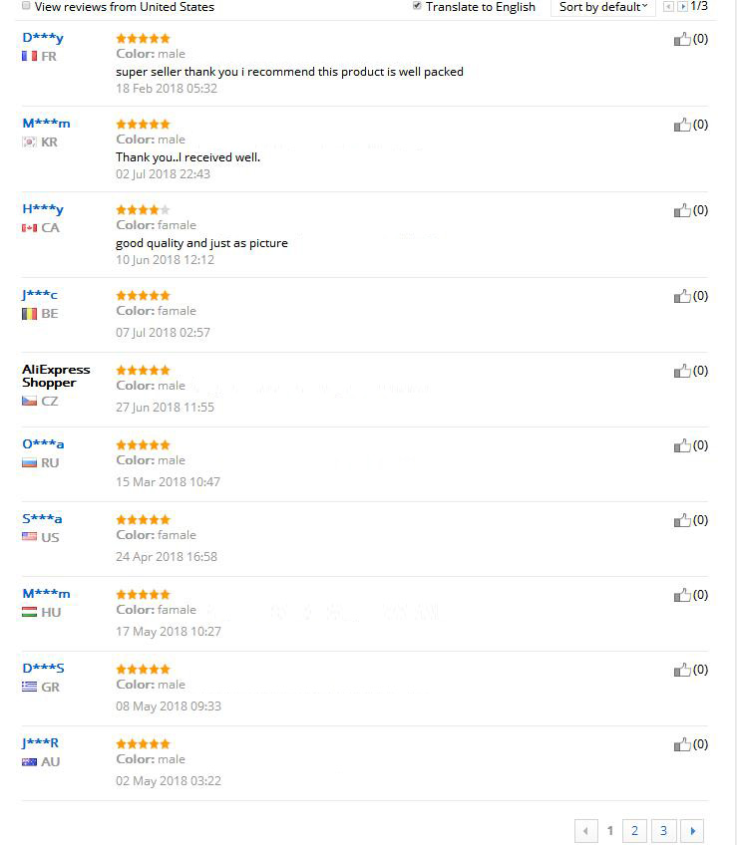Like the AliExpress Shopper CZ review
737x845 pixels.
tap(682, 372)
